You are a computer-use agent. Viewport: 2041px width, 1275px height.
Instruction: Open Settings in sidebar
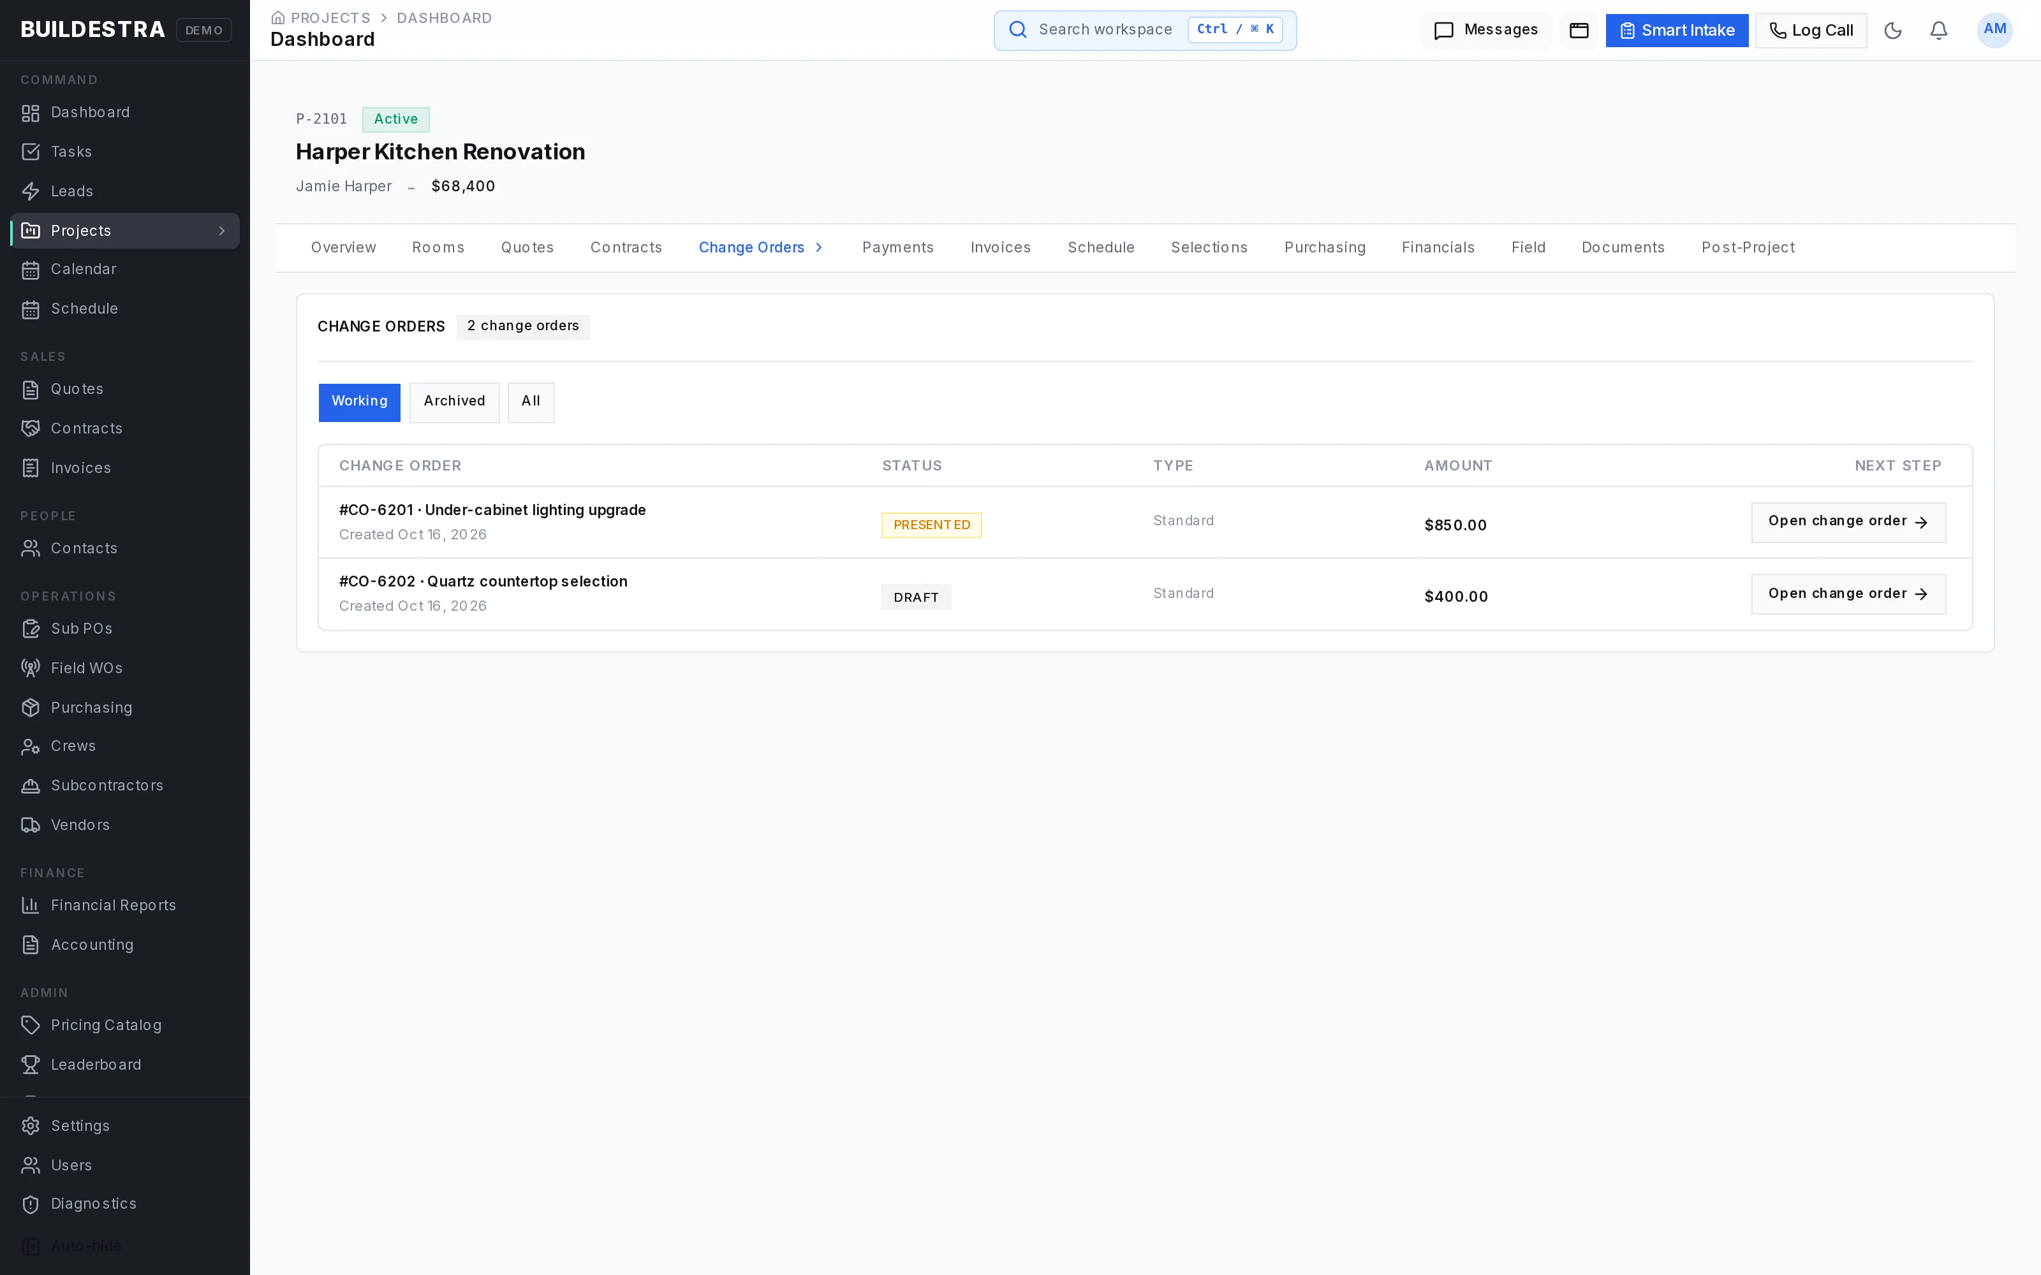125,1126
